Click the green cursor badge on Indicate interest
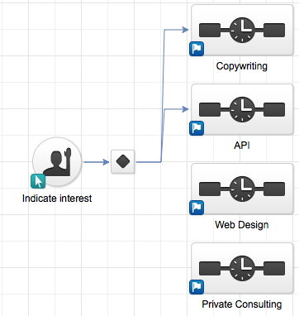Image resolution: width=299 pixels, height=316 pixels. (38, 181)
